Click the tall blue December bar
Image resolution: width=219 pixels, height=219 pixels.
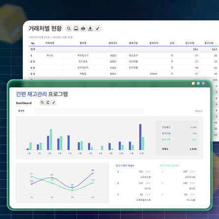coord(140,137)
